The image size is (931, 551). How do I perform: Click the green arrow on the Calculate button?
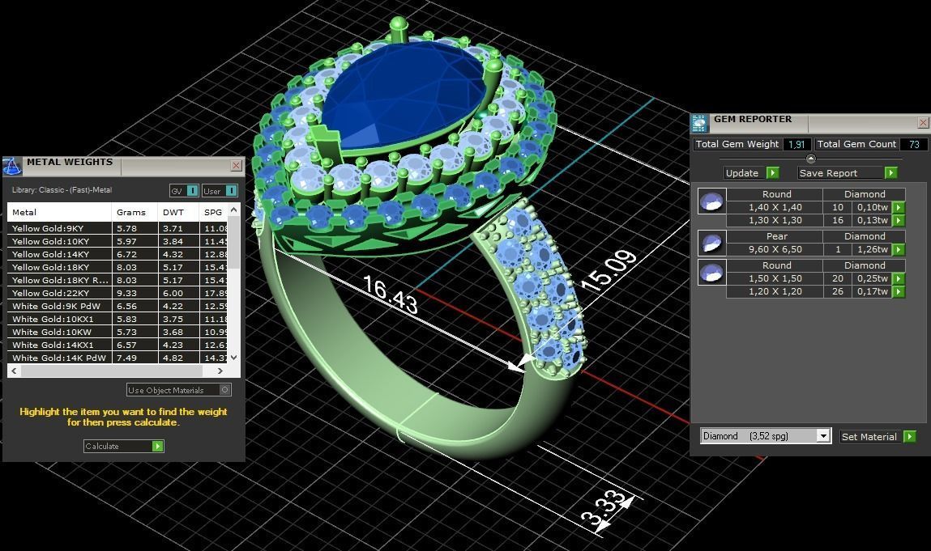(x=157, y=446)
